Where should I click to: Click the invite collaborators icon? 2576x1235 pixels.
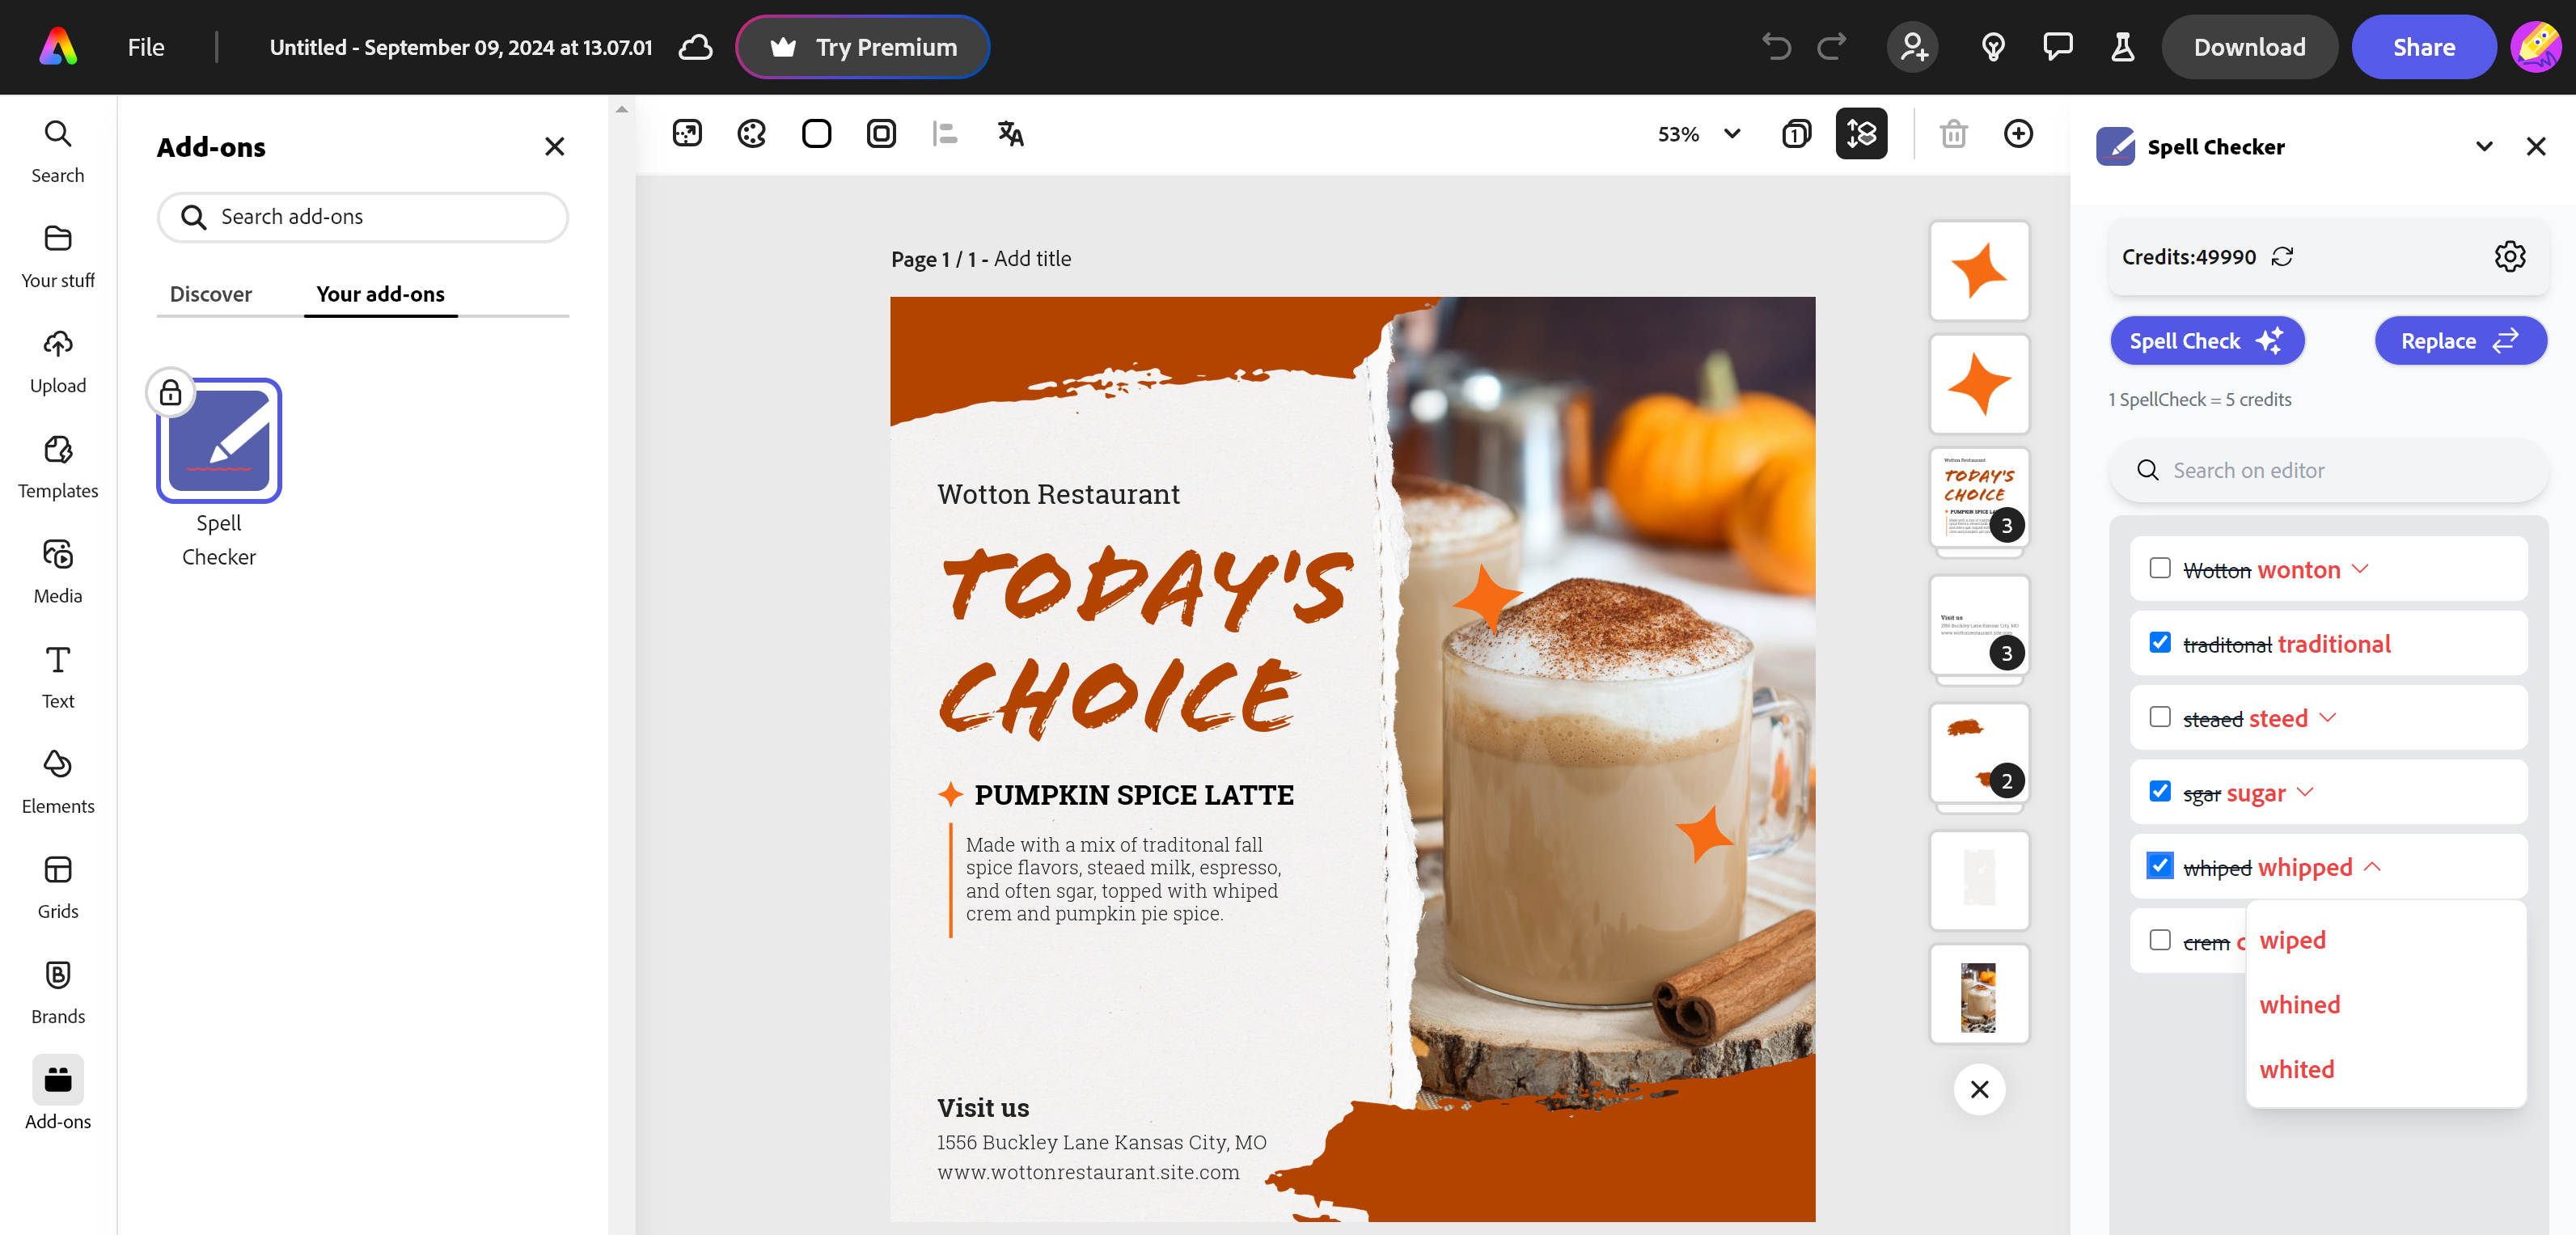click(x=1912, y=47)
